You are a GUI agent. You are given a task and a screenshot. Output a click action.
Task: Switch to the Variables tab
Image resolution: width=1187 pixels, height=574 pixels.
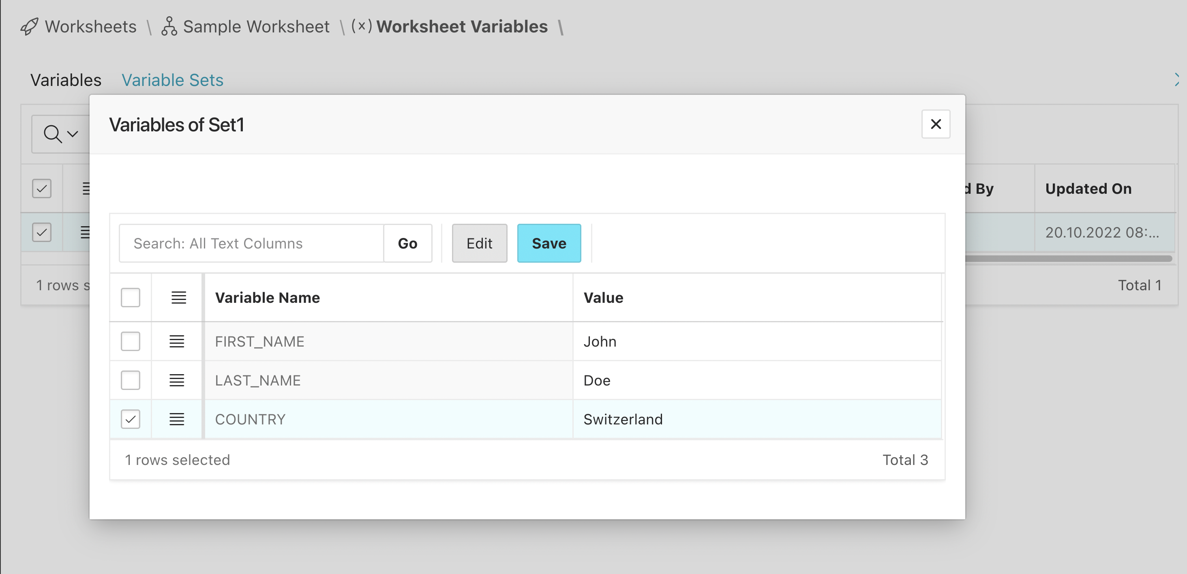66,80
